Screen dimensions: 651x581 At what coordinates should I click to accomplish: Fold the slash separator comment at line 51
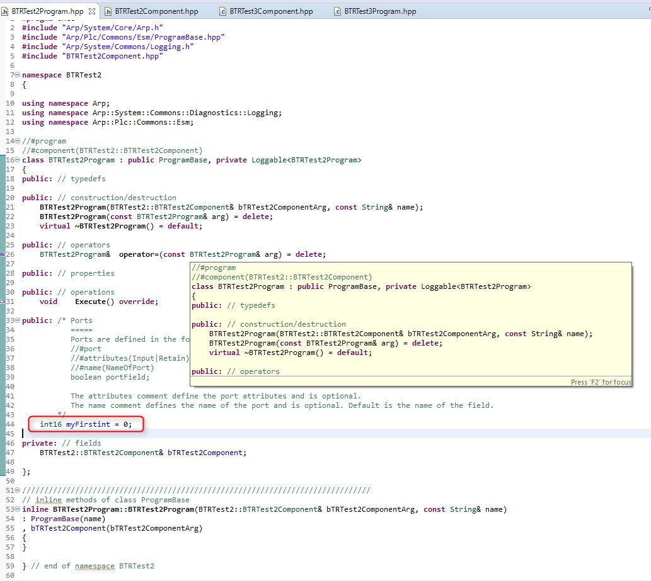tap(17, 490)
